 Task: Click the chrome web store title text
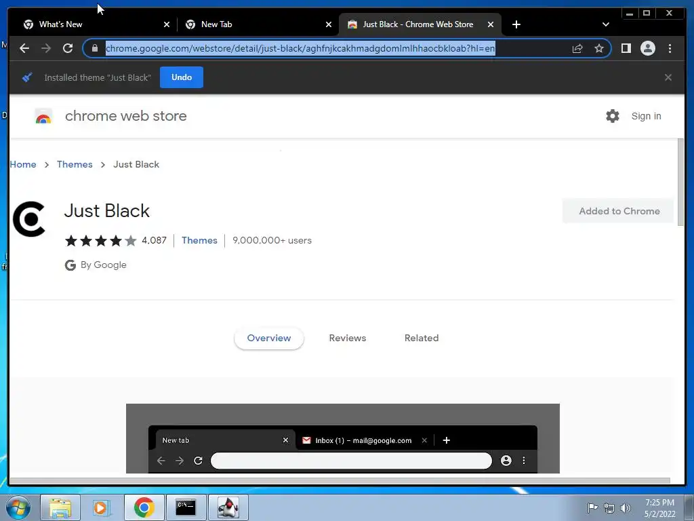(x=125, y=116)
